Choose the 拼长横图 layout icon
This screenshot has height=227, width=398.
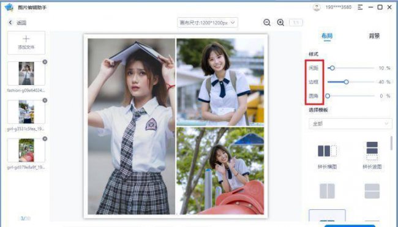pos(327,151)
